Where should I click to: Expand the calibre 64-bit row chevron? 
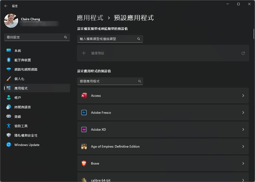pos(243,180)
